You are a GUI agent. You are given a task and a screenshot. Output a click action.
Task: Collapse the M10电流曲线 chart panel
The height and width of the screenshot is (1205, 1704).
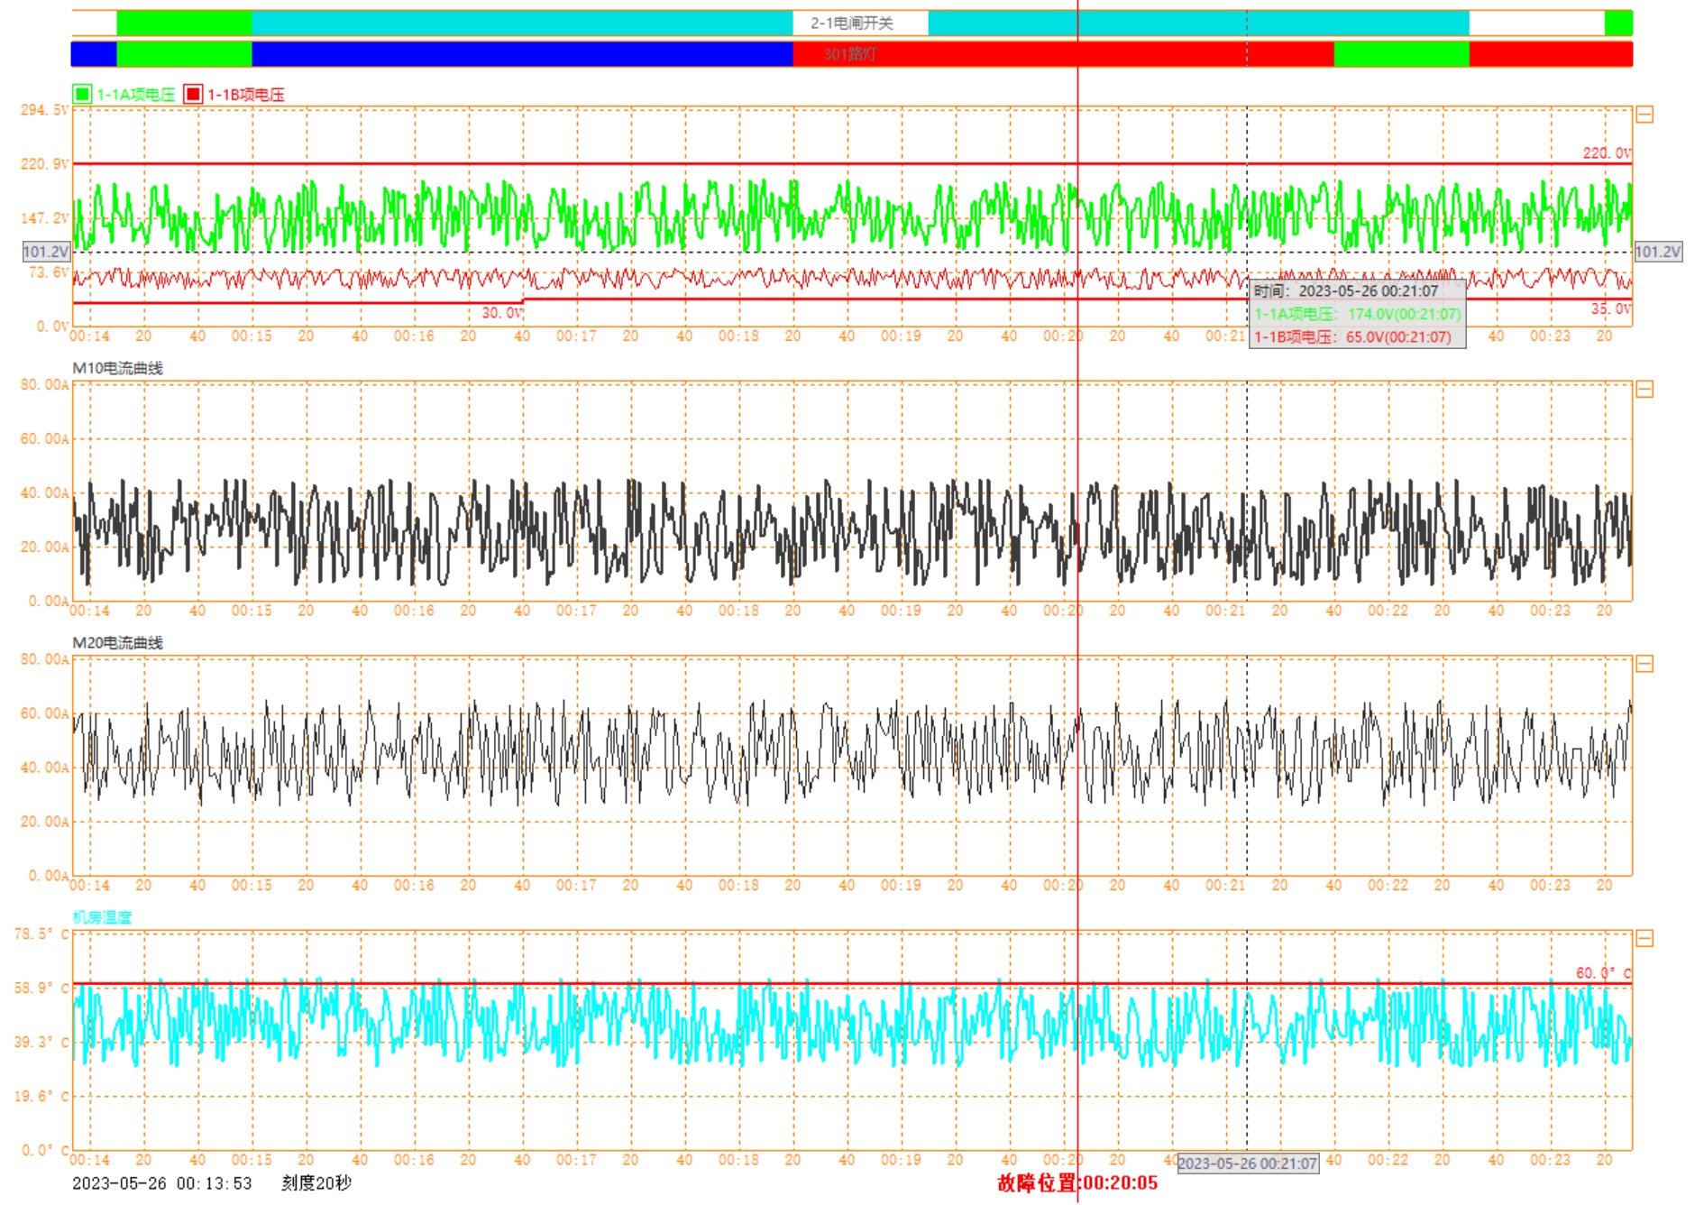click(1644, 390)
